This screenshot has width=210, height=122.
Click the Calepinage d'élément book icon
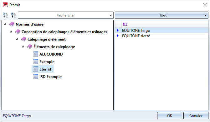coord(24,39)
